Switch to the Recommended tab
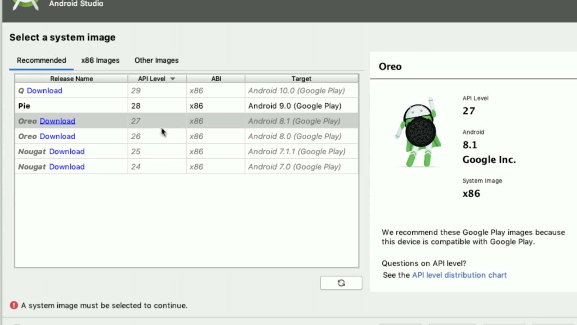Viewport: 577px width, 325px height. [41, 60]
